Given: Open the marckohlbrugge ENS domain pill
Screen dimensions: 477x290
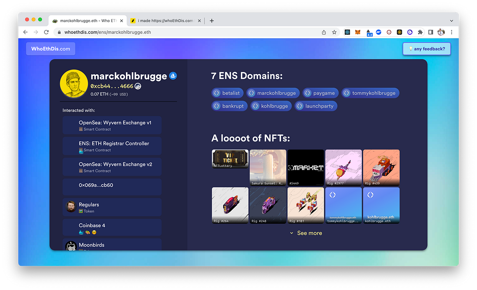Looking at the screenshot, I should 273,93.
